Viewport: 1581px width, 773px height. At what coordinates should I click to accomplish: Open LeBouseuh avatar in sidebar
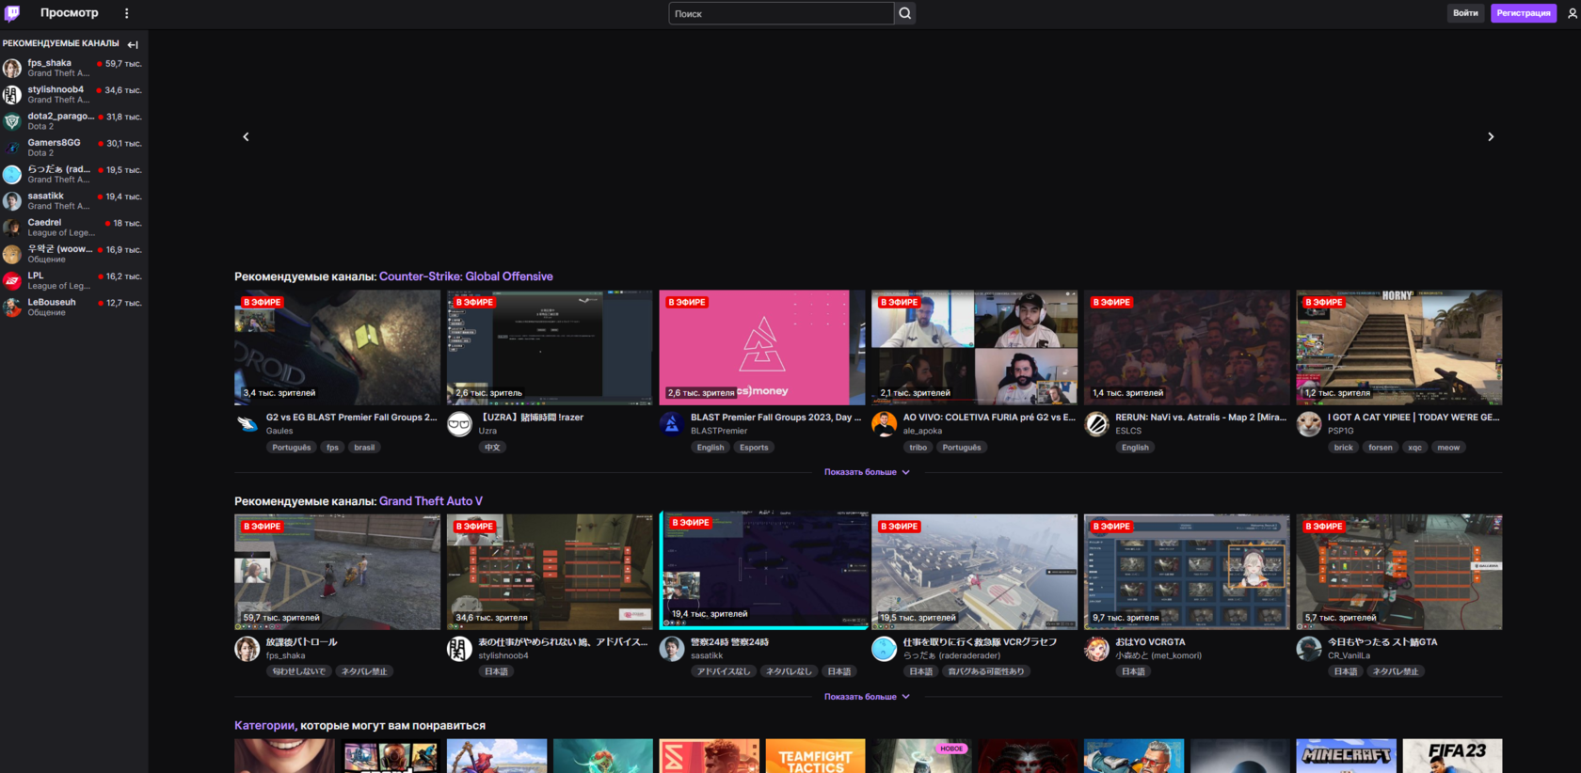click(12, 308)
